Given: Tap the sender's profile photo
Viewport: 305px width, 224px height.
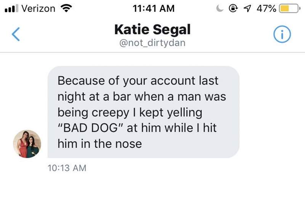Looking at the screenshot, I should [x=27, y=143].
